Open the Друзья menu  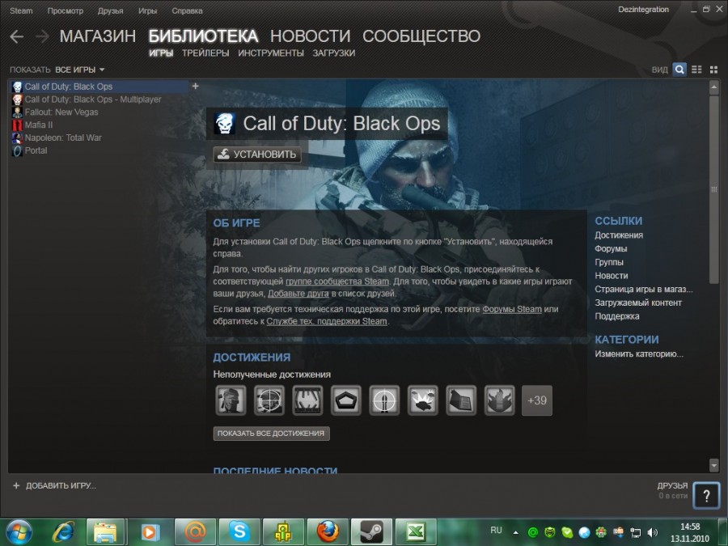[x=111, y=11]
